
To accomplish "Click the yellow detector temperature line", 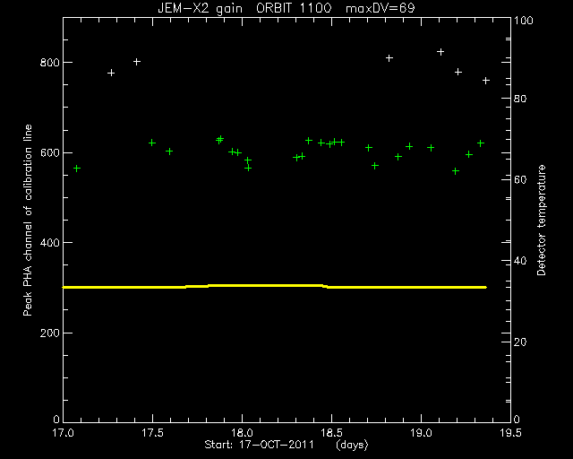I will point(275,286).
